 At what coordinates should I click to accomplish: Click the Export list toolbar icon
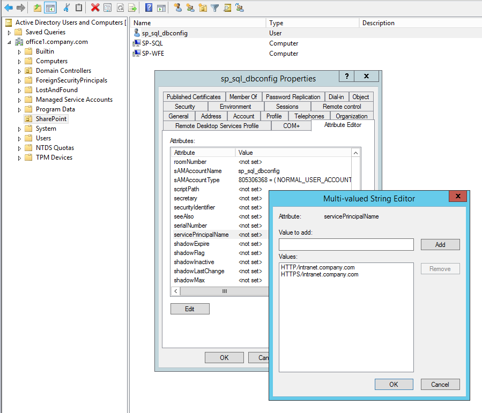click(x=132, y=7)
